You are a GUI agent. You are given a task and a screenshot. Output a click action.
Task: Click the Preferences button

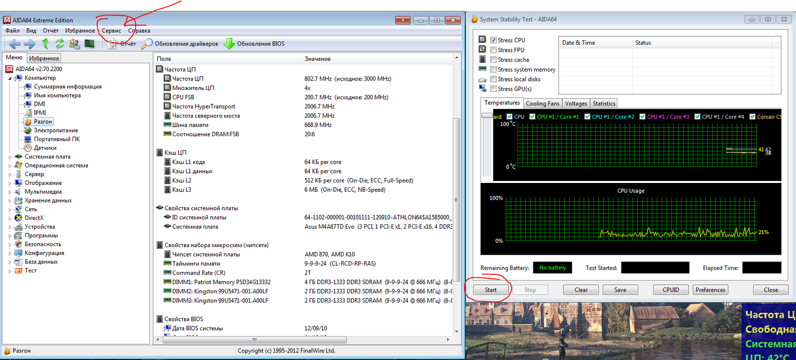tap(710, 290)
